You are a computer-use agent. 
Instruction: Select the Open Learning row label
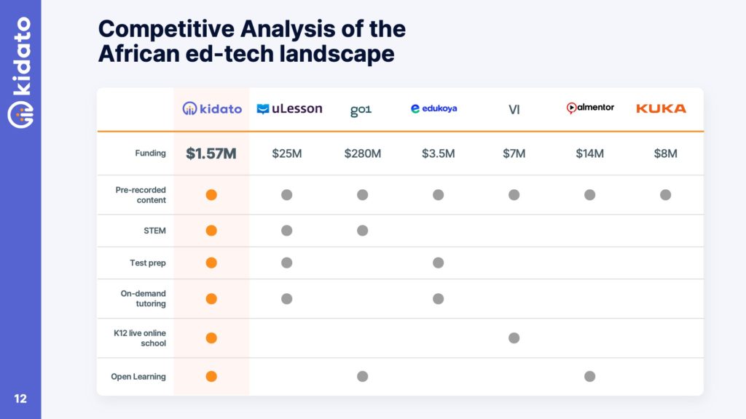click(x=138, y=377)
